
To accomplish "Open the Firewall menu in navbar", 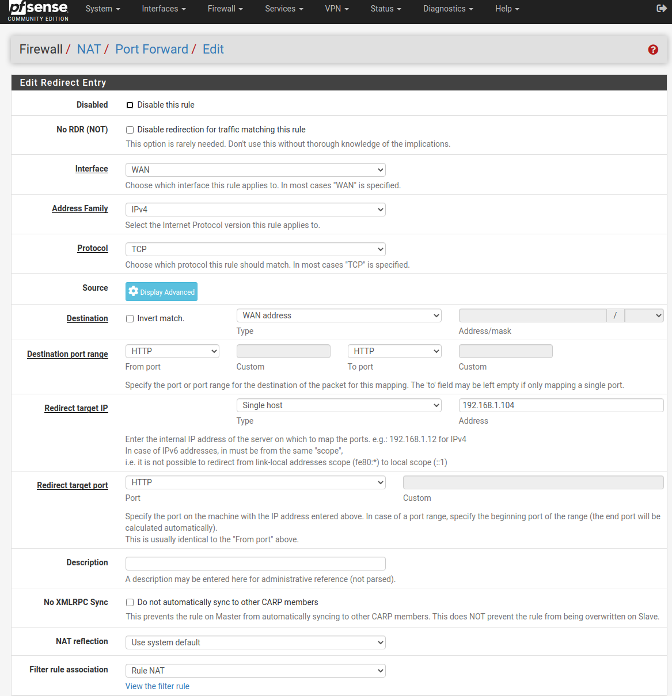I will (x=225, y=9).
